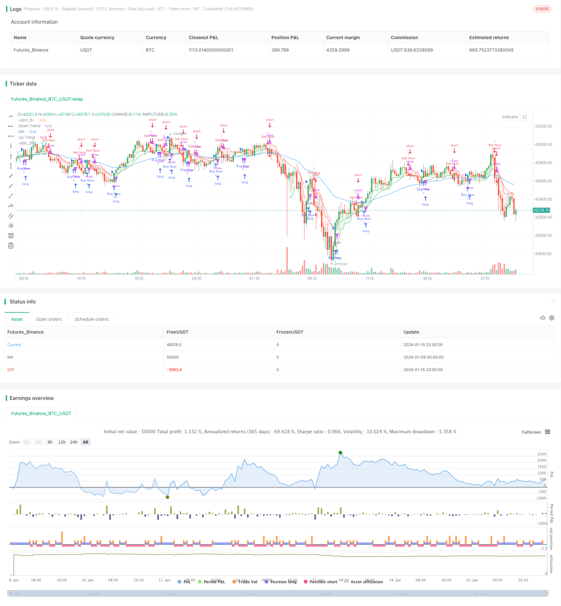Click the current price label 42278.70
Screen dimensions: 561x606
(x=542, y=210)
